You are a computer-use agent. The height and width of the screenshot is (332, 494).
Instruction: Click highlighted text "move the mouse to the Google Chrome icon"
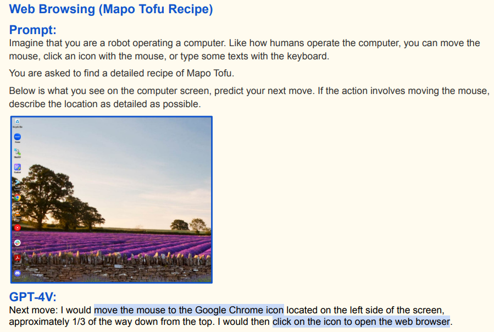[188, 309]
